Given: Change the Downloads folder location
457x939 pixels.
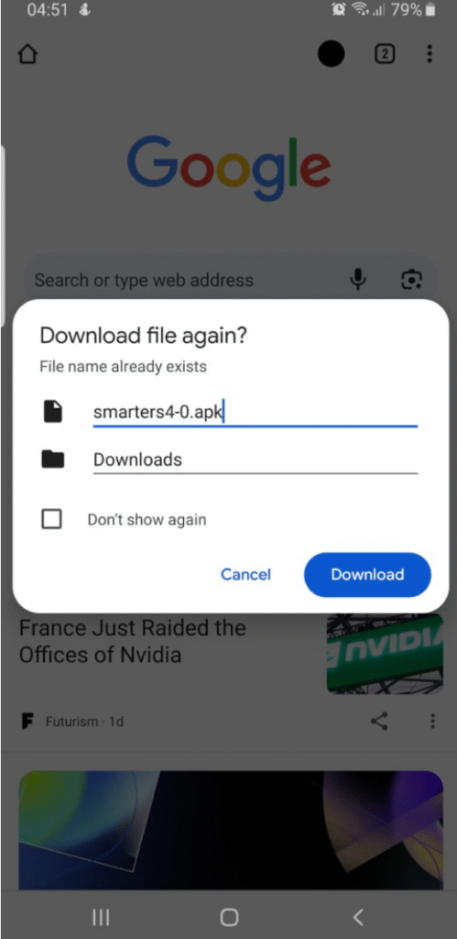Looking at the screenshot, I should (x=255, y=460).
